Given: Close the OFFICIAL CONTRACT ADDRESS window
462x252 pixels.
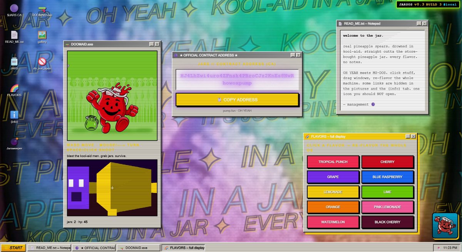Looking at the screenshot, I should click(298, 55).
